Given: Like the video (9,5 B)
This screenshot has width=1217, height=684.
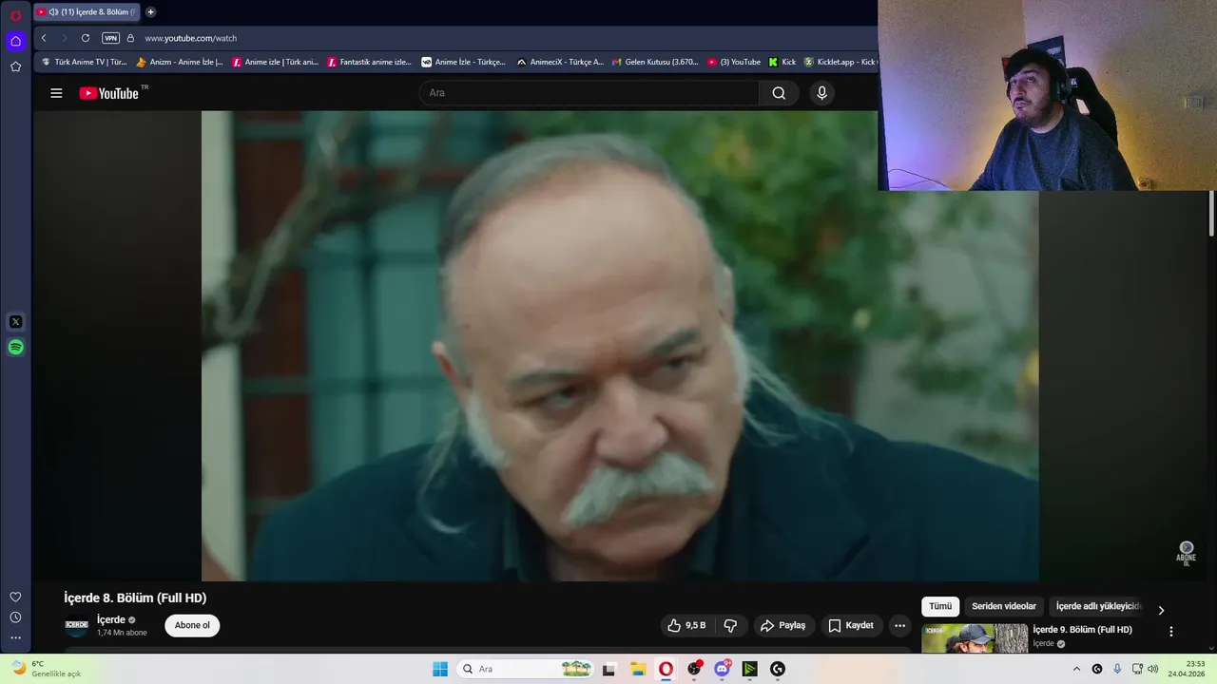Looking at the screenshot, I should coord(686,625).
